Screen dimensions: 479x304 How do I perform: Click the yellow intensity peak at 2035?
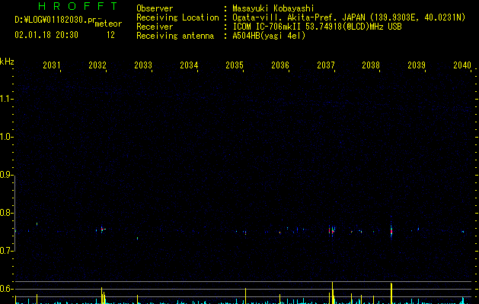pyautogui.click(x=246, y=296)
